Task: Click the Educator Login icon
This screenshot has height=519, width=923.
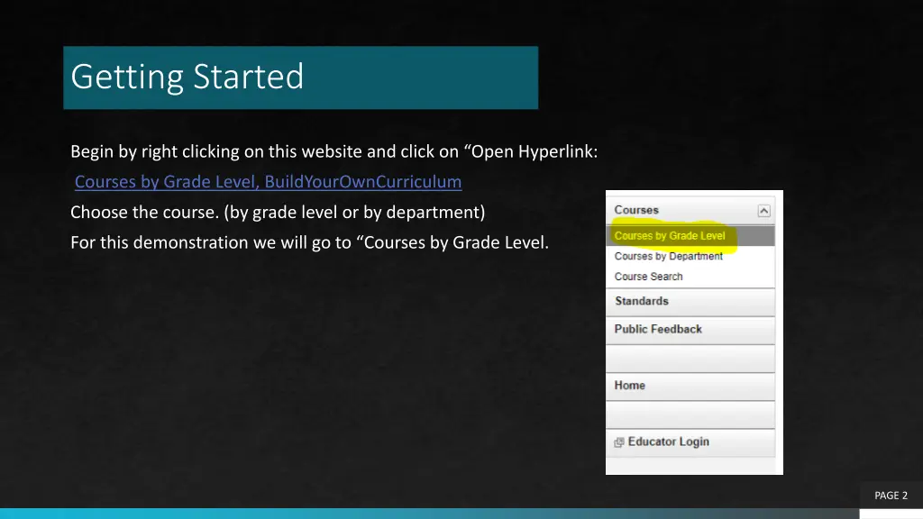Action: [618, 442]
